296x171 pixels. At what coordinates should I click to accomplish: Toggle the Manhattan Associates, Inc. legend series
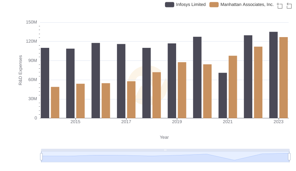[242, 4]
